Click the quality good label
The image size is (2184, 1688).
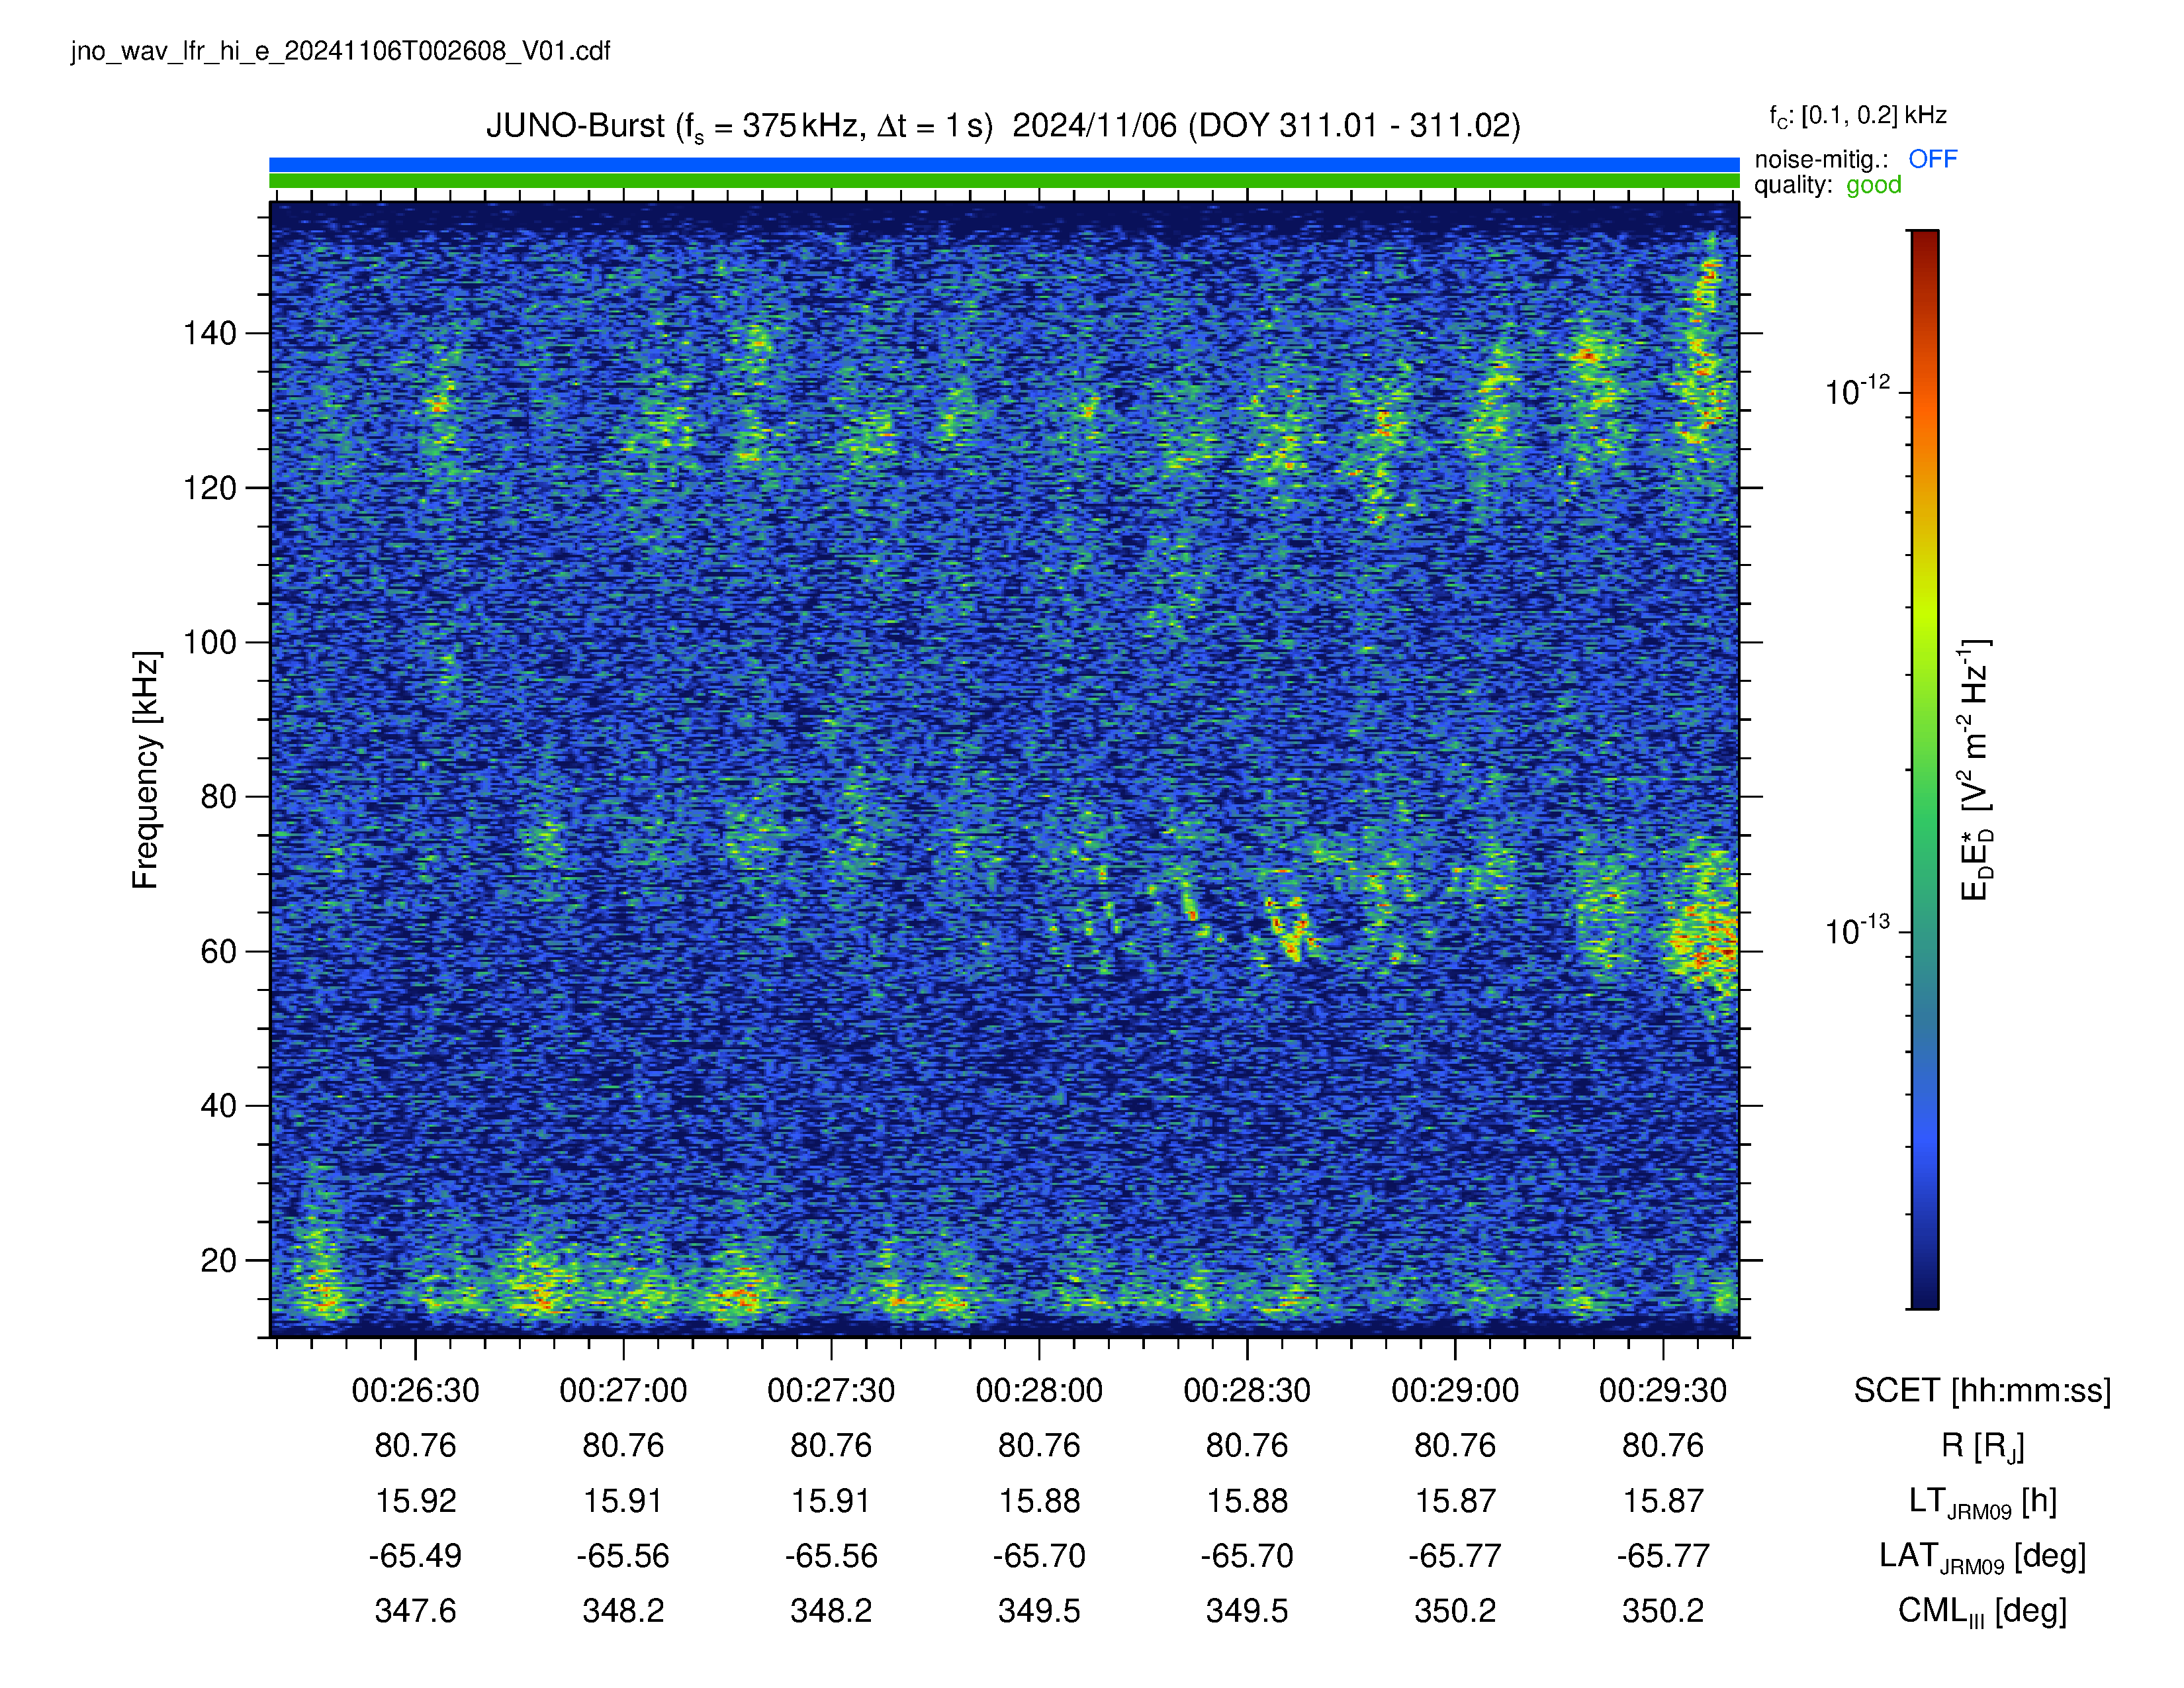pyautogui.click(x=1827, y=185)
